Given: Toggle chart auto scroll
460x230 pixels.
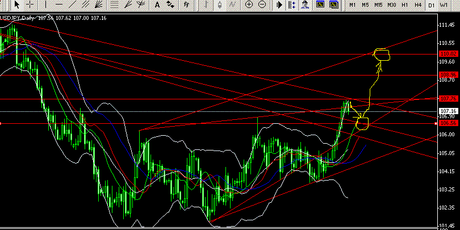Looking at the screenshot, I should [279, 5].
